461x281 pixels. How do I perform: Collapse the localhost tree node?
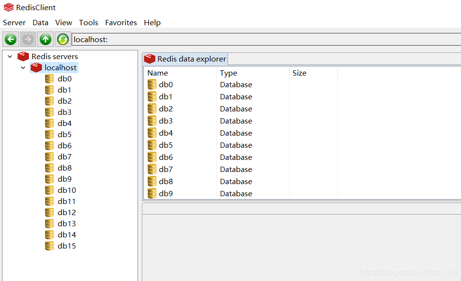pos(22,67)
